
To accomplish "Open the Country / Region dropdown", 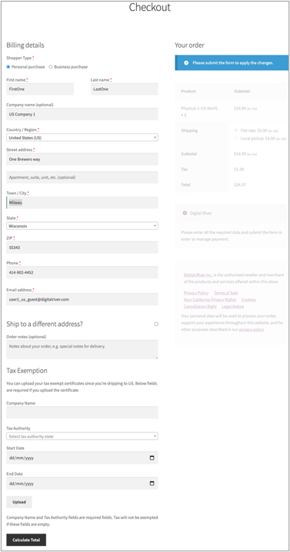I will coord(82,138).
